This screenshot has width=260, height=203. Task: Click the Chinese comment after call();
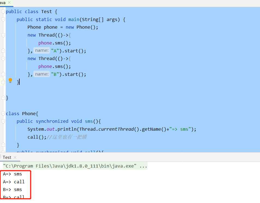click(x=67, y=137)
